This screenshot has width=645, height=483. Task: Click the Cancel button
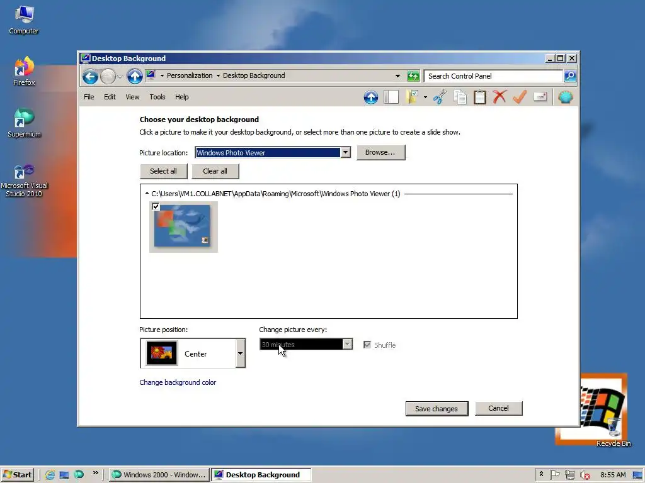pos(499,408)
